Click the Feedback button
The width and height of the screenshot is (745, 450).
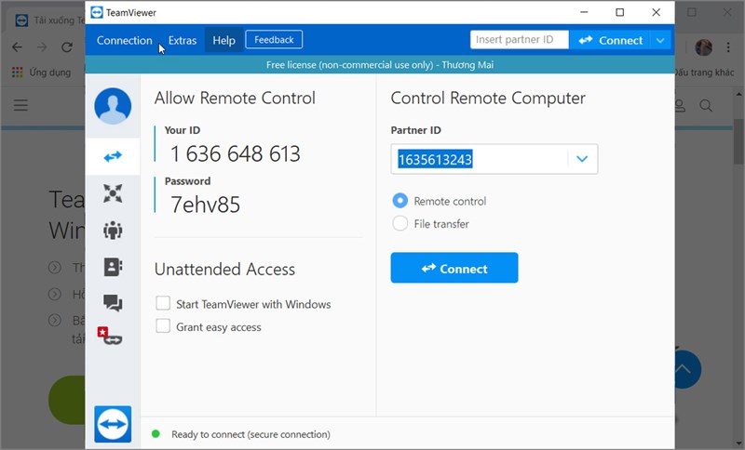274,40
